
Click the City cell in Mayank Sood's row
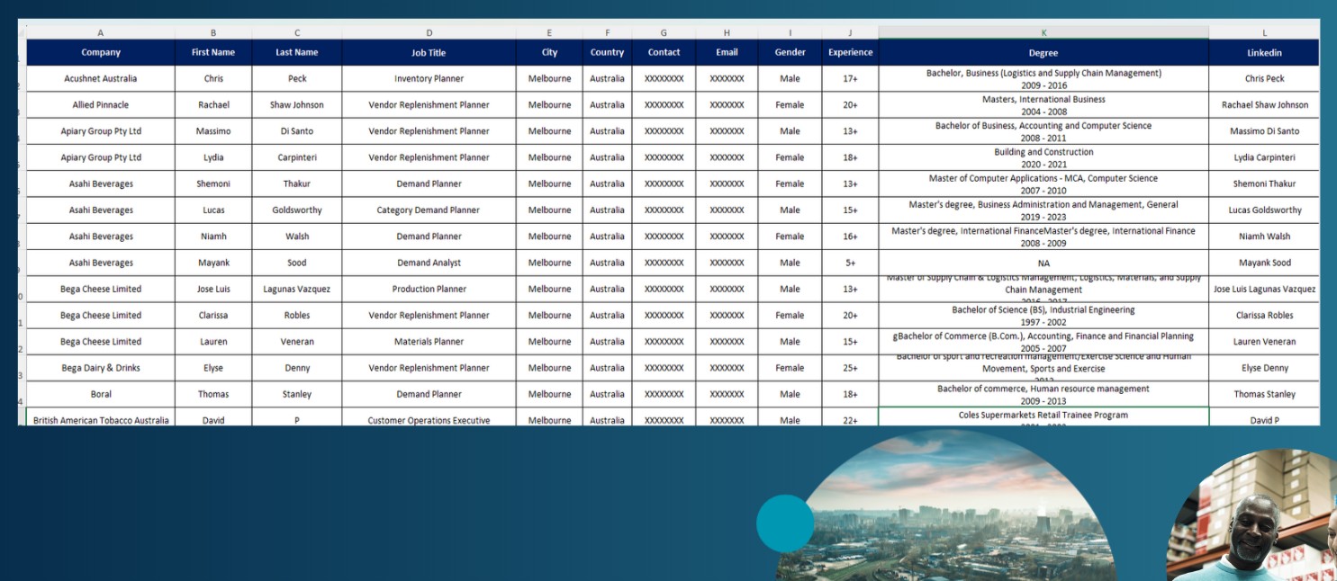[549, 263]
